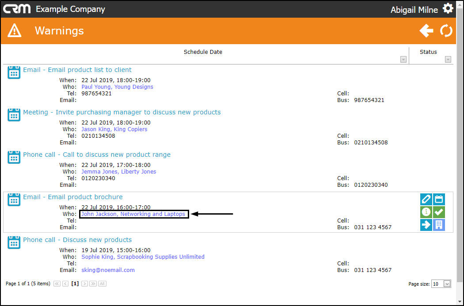This screenshot has width=464, height=306.
Task: Click the sking@noemail.com email link
Action: coord(108,270)
